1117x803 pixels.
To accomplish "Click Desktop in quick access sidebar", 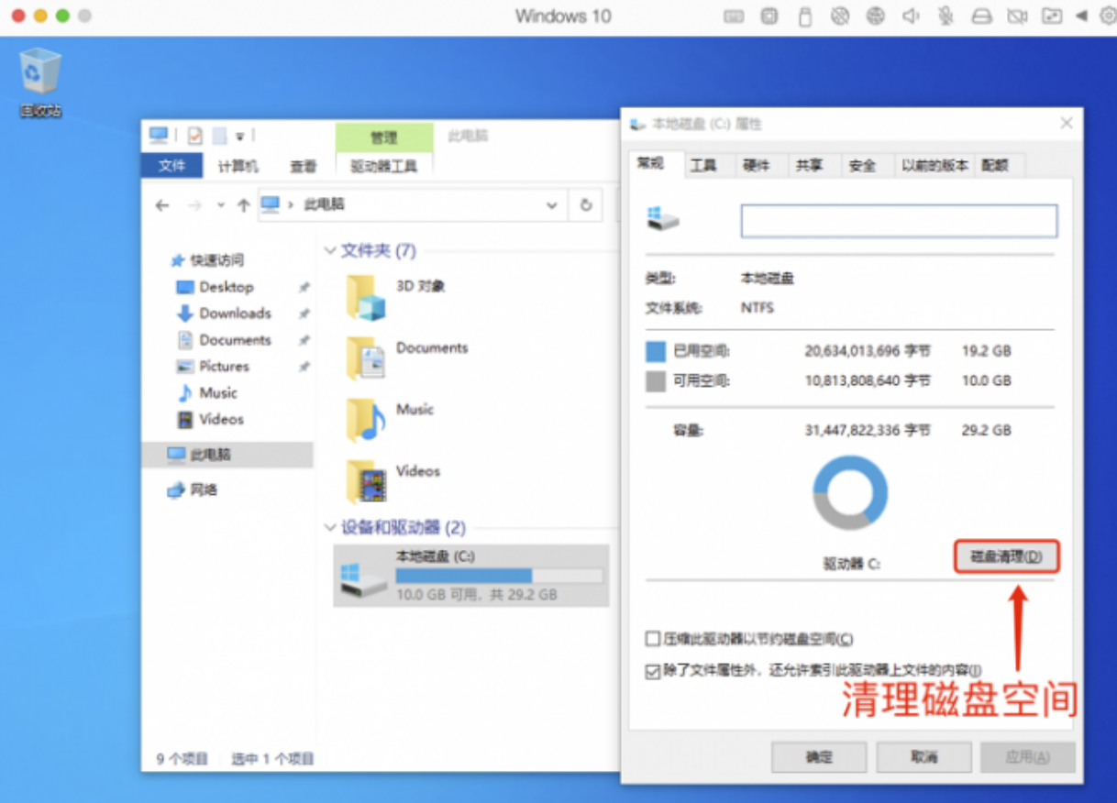I will (226, 287).
